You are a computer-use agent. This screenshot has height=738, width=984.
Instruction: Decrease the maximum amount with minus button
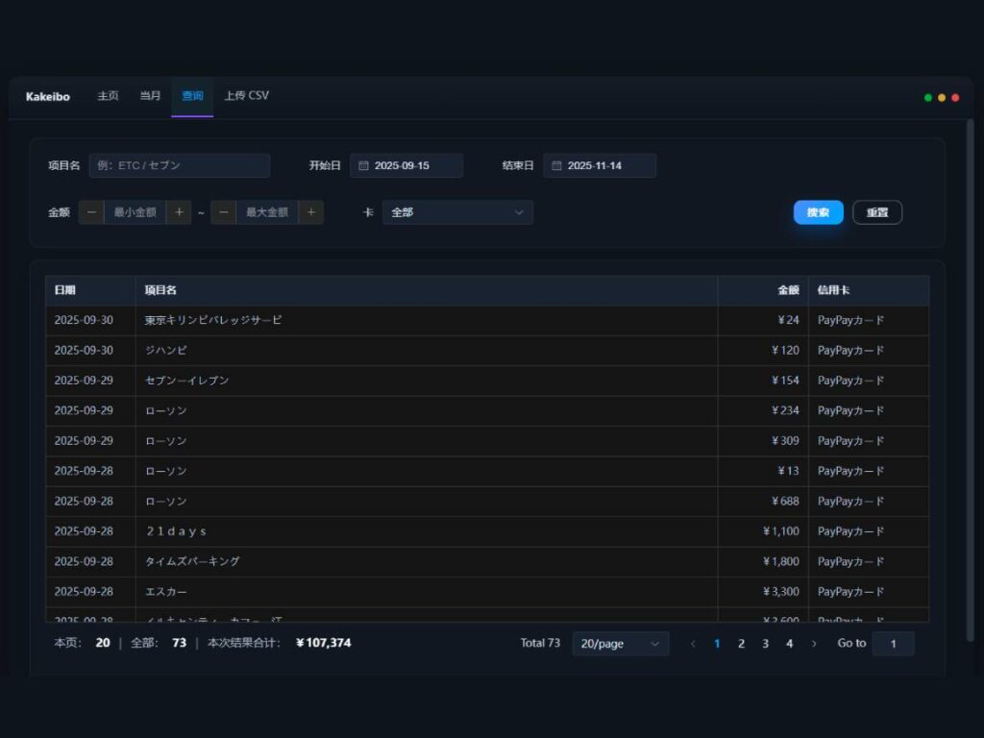(223, 212)
